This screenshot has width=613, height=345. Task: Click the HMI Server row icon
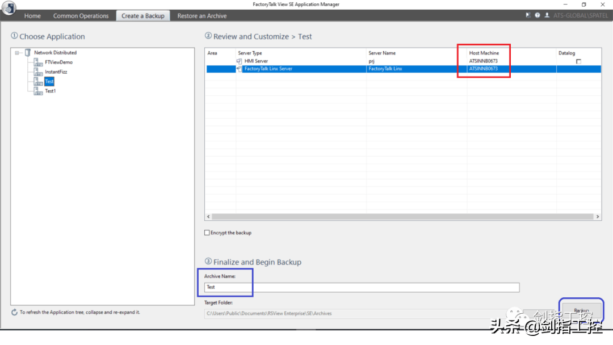239,61
